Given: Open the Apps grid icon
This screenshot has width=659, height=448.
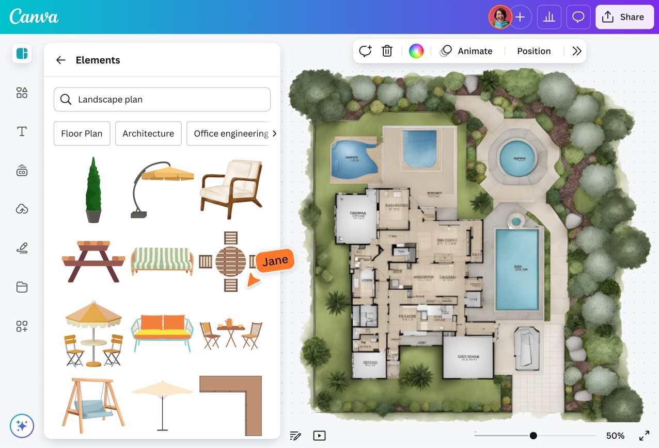Looking at the screenshot, I should [22, 326].
